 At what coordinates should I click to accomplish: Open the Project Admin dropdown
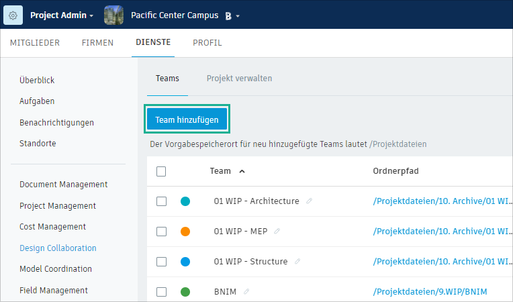pos(62,15)
